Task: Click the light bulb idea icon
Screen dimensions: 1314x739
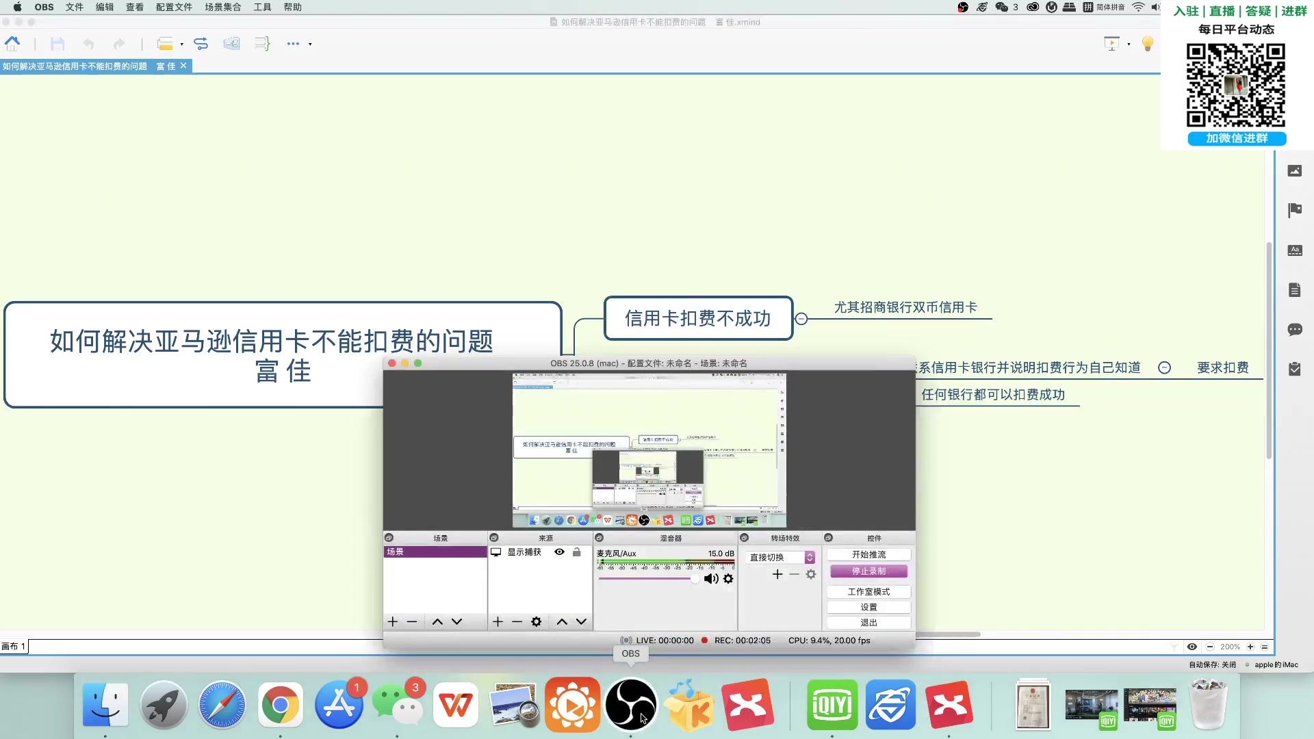Action: tap(1148, 44)
